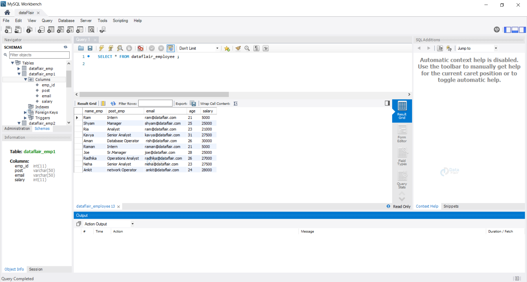Click the beautify query broom icon
The width and height of the screenshot is (527, 282).
click(238, 48)
